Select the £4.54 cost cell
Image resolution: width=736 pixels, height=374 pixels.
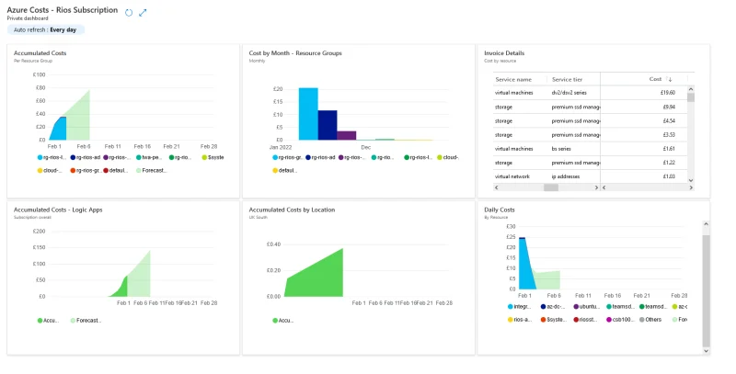[x=669, y=121]
